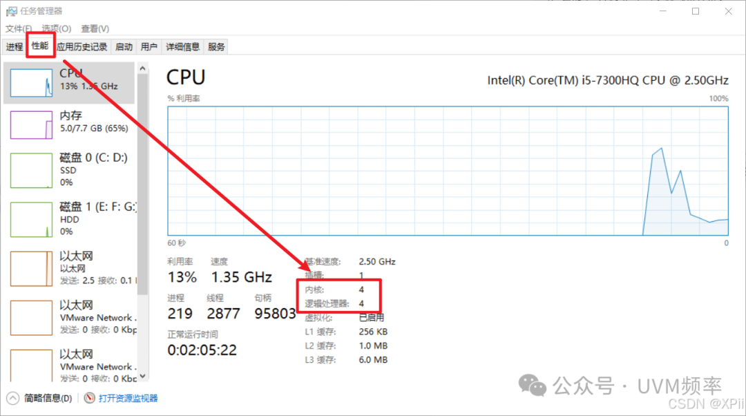Open the 应用历史记录 tab

click(x=82, y=46)
